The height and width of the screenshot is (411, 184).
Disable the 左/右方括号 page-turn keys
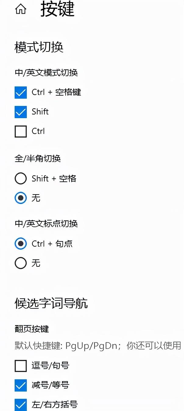click(20, 405)
